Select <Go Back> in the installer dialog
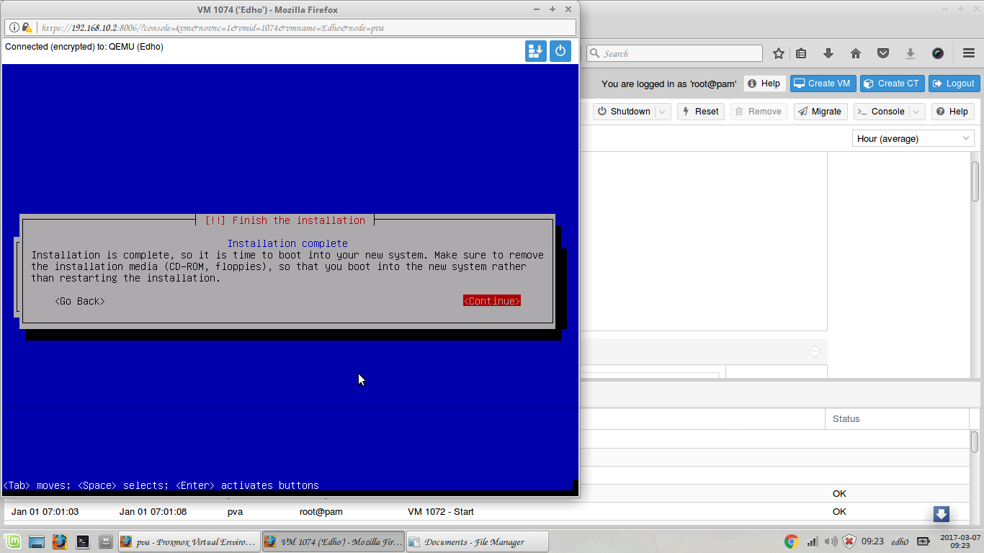 click(80, 301)
